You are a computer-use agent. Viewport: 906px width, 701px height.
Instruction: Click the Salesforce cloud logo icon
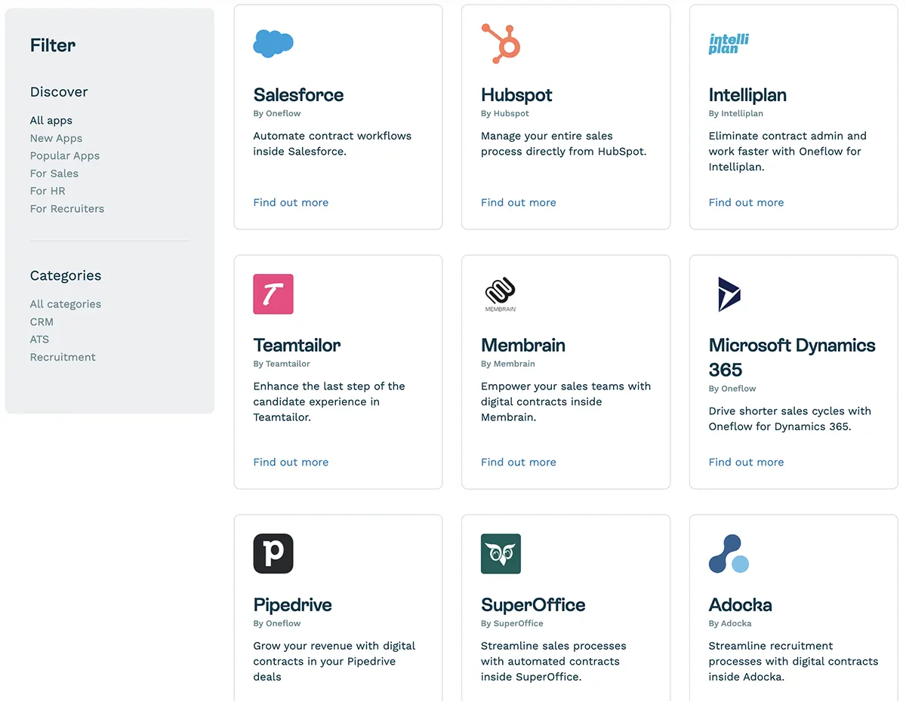pyautogui.click(x=273, y=43)
